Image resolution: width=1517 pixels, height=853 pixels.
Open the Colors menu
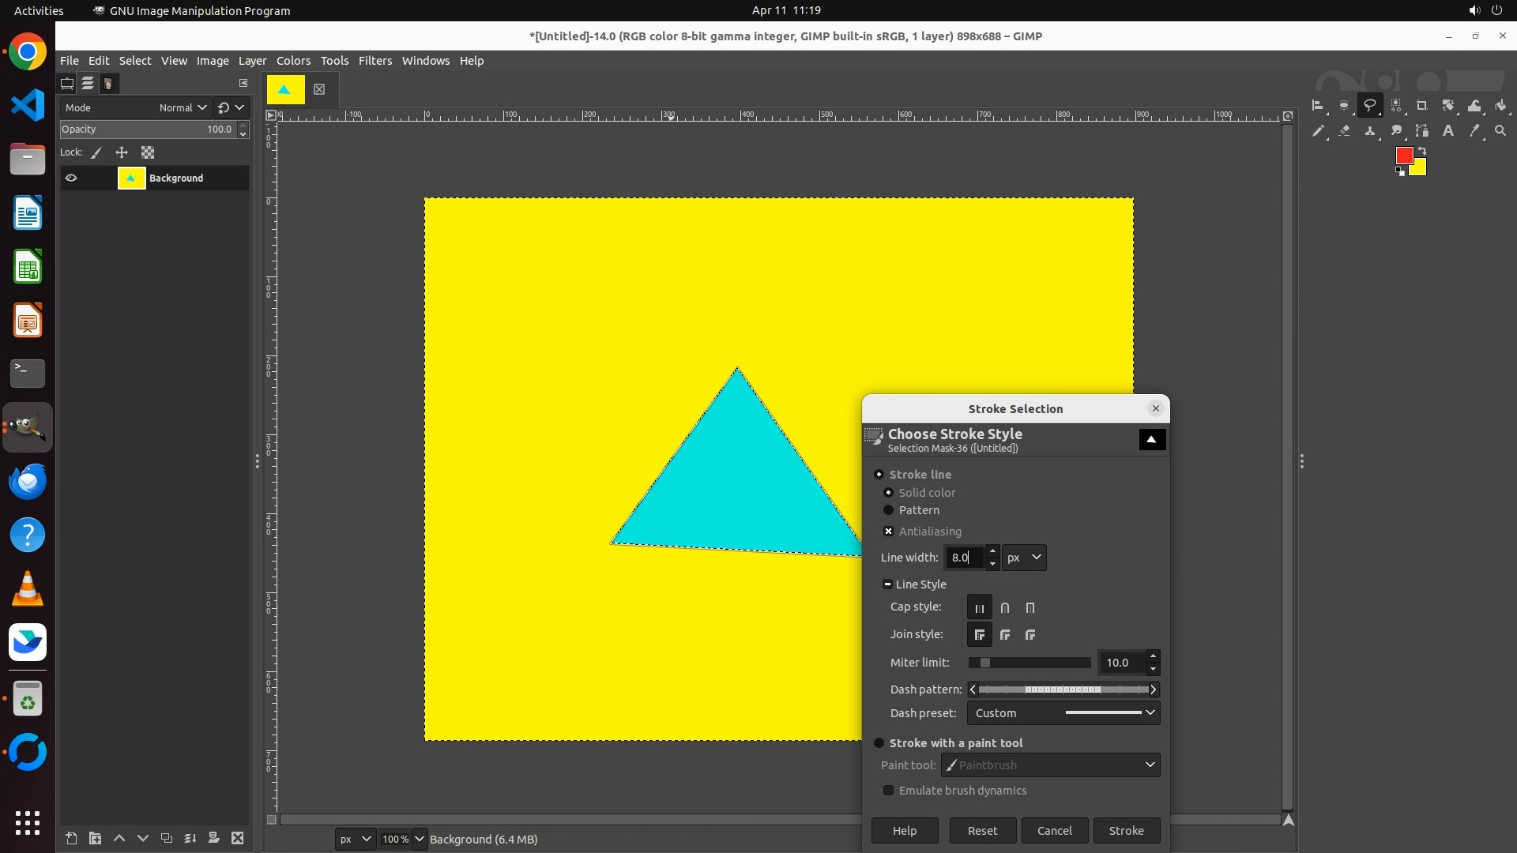click(x=293, y=61)
